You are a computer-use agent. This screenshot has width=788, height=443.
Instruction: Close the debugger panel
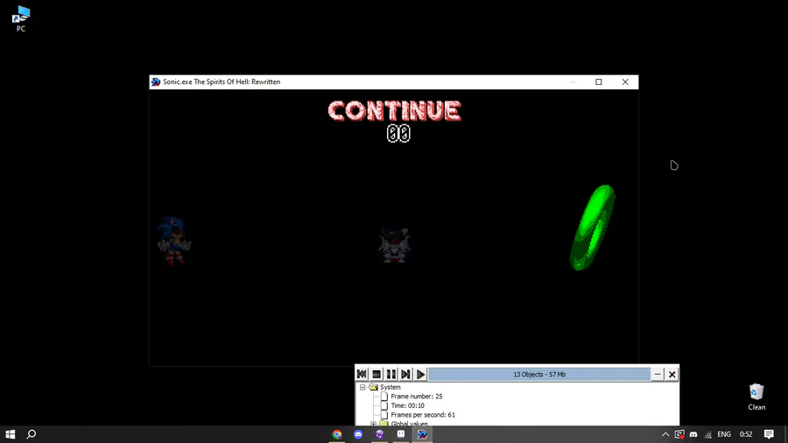point(672,374)
